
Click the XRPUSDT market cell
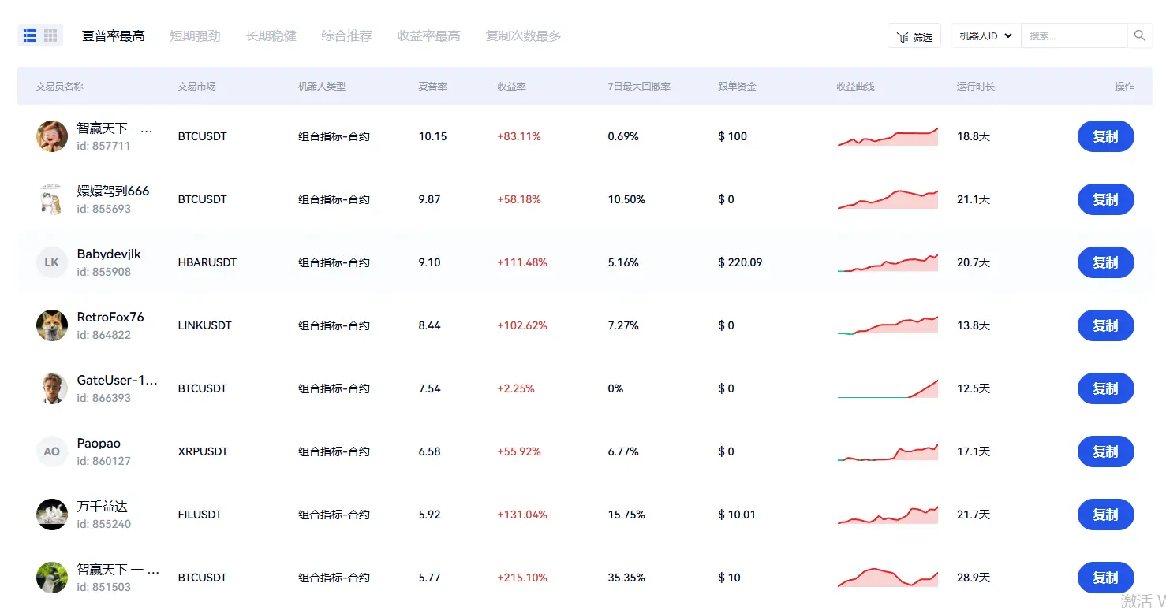point(203,451)
